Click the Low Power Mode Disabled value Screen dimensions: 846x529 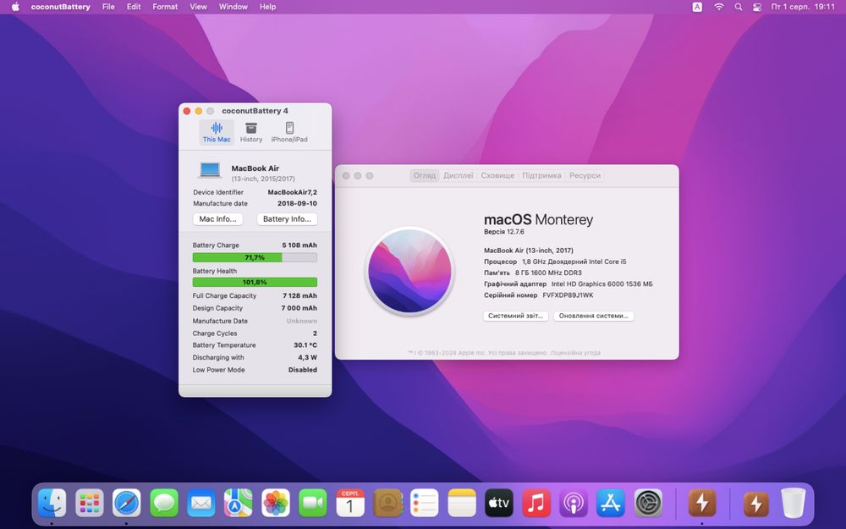tap(303, 371)
